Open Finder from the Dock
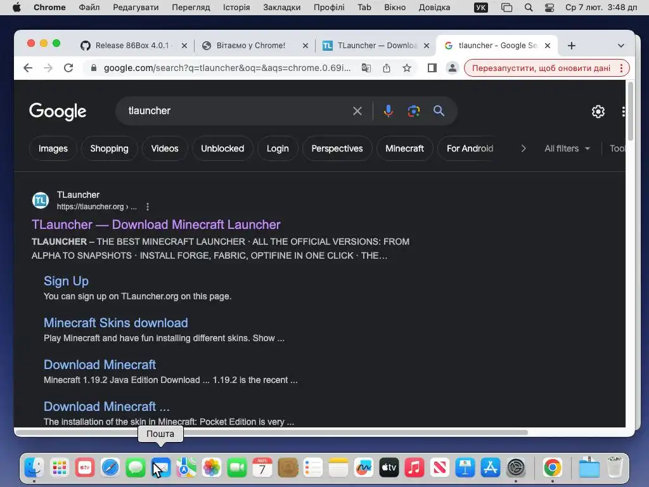This screenshot has width=649, height=487. [x=34, y=468]
